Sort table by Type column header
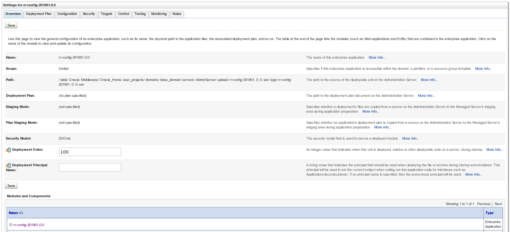Viewport: 510px width, 232px height. pos(490,213)
